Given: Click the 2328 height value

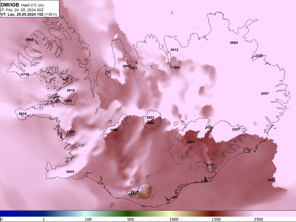Looking at the screenshot, I should tap(259, 56).
